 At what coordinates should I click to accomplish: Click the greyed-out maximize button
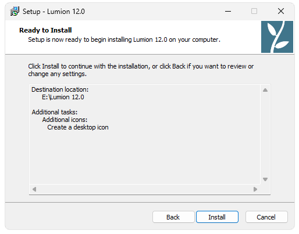(254, 11)
